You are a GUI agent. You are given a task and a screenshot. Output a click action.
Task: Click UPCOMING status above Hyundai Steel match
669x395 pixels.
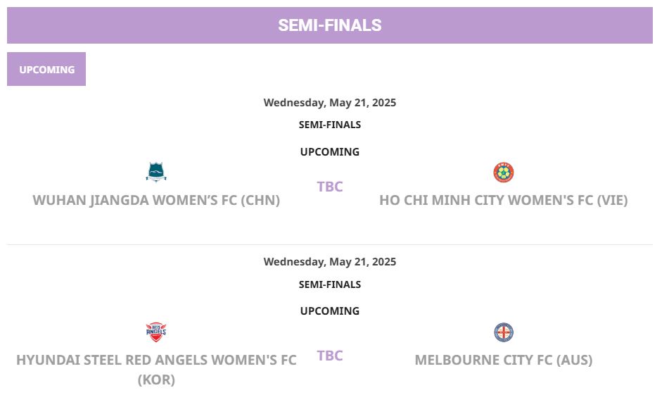click(330, 311)
